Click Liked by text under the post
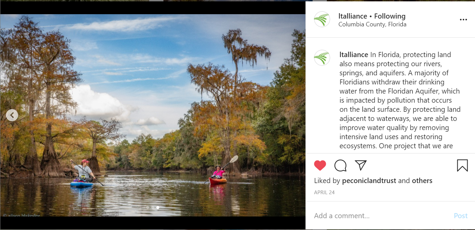This screenshot has height=230, width=475. coord(327,181)
